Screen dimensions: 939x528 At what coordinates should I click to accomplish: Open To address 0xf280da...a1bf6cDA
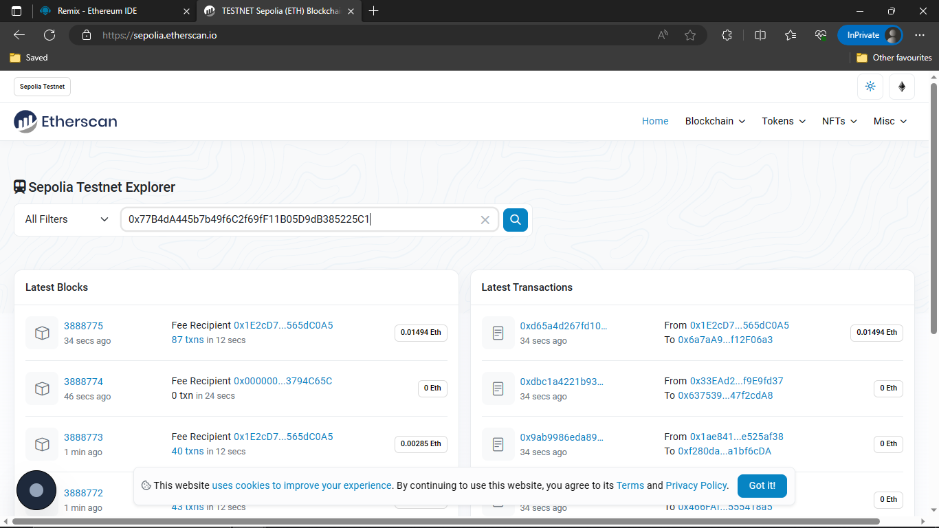[725, 451]
